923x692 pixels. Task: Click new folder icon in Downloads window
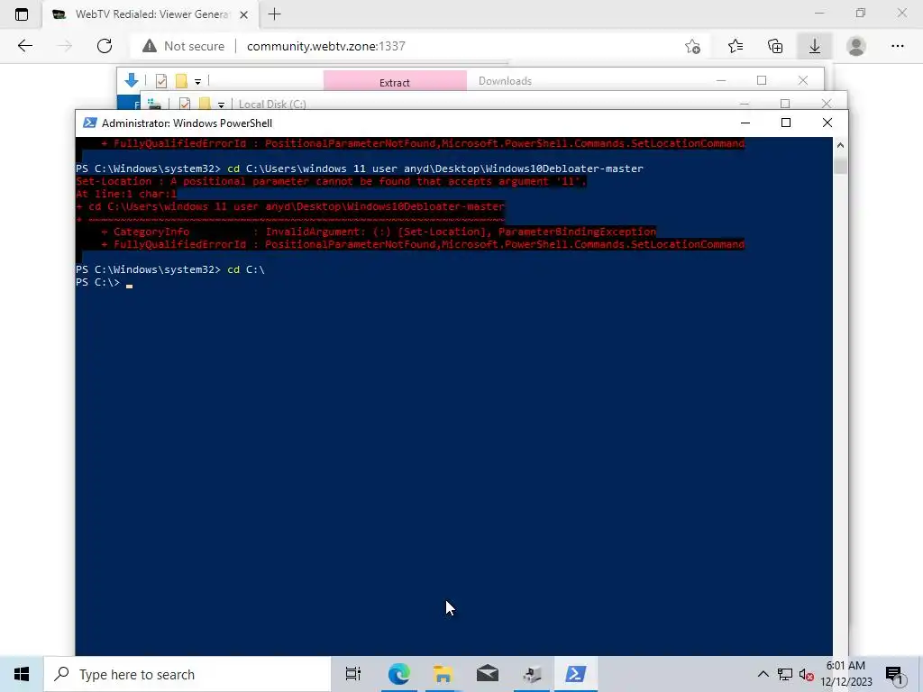point(181,80)
